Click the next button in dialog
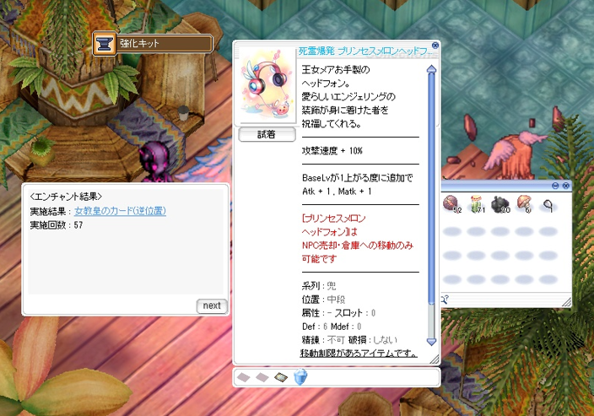The height and width of the screenshot is (416, 594). [212, 305]
